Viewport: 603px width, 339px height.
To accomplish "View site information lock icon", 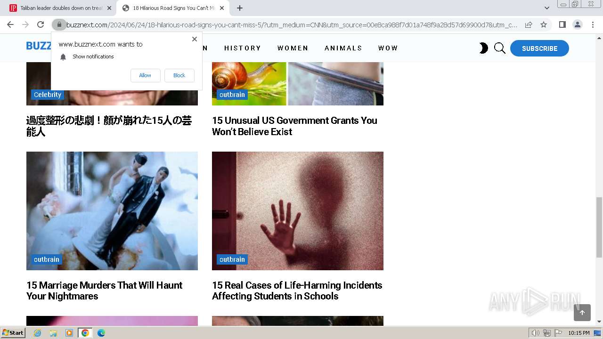I will (59, 24).
